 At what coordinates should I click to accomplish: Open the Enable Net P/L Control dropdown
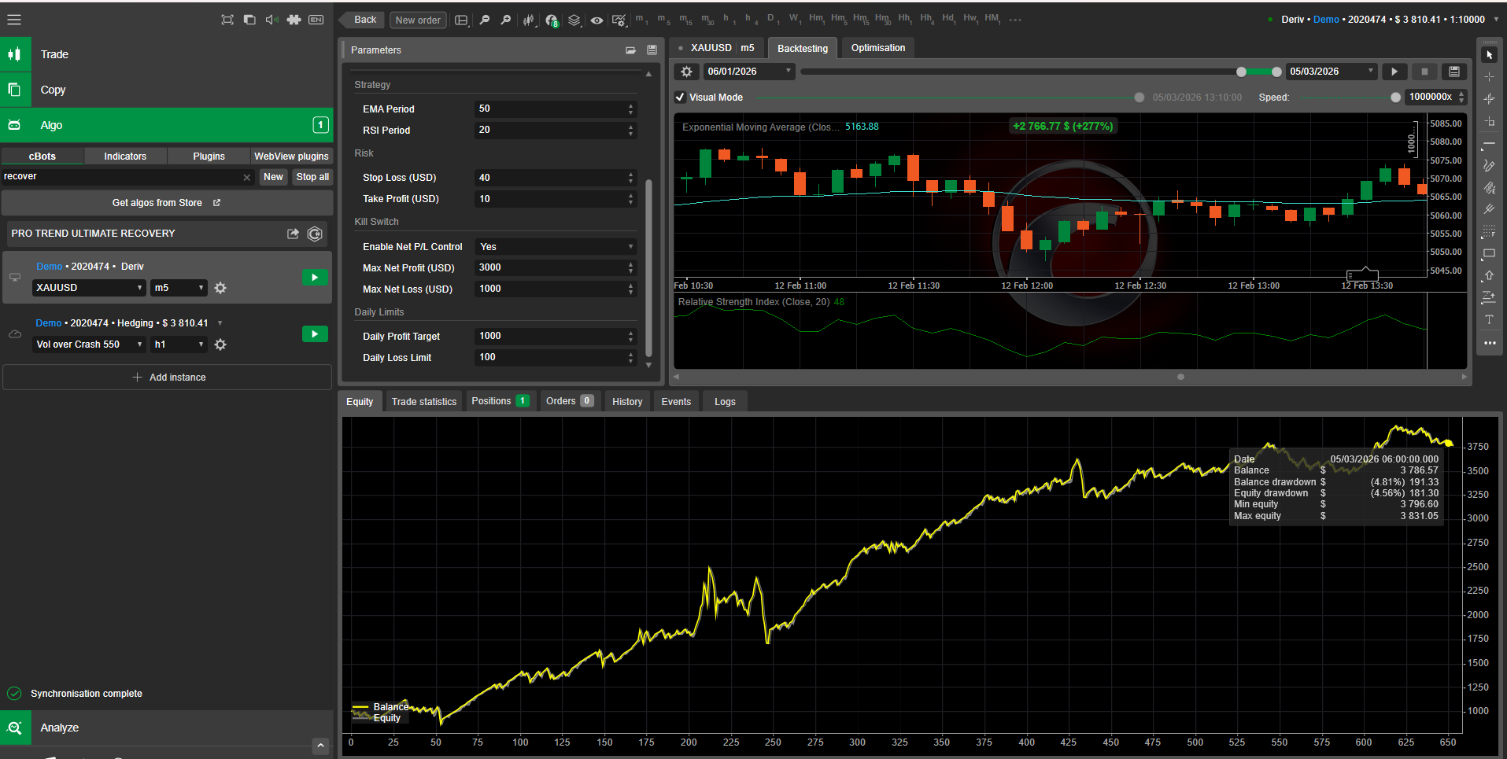point(556,247)
